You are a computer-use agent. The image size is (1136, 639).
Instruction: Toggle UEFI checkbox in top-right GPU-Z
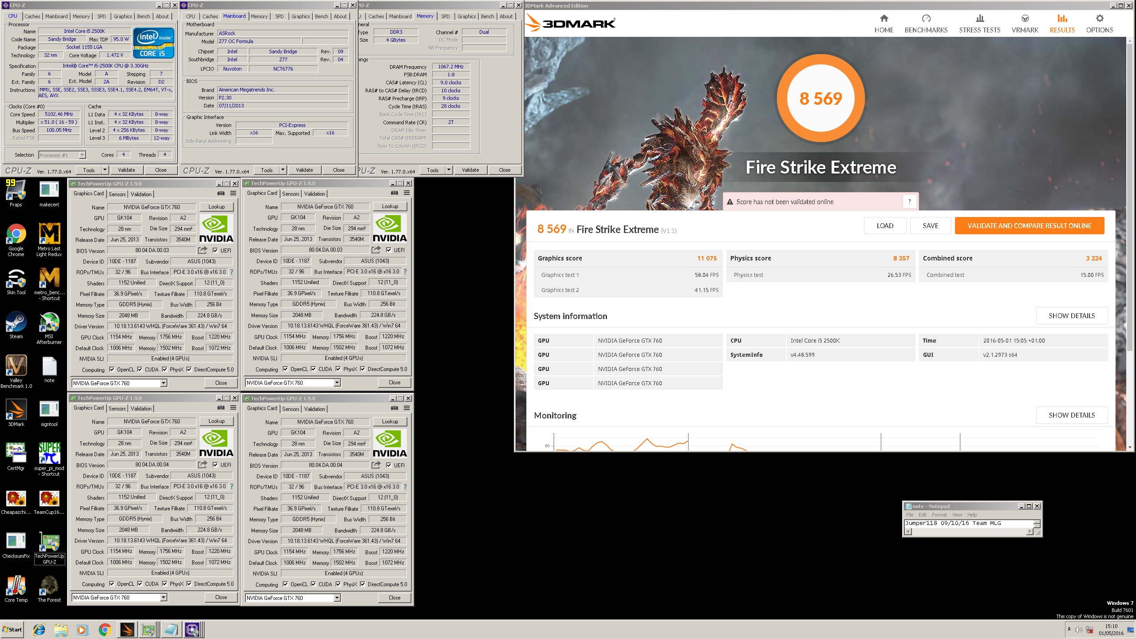(x=389, y=250)
